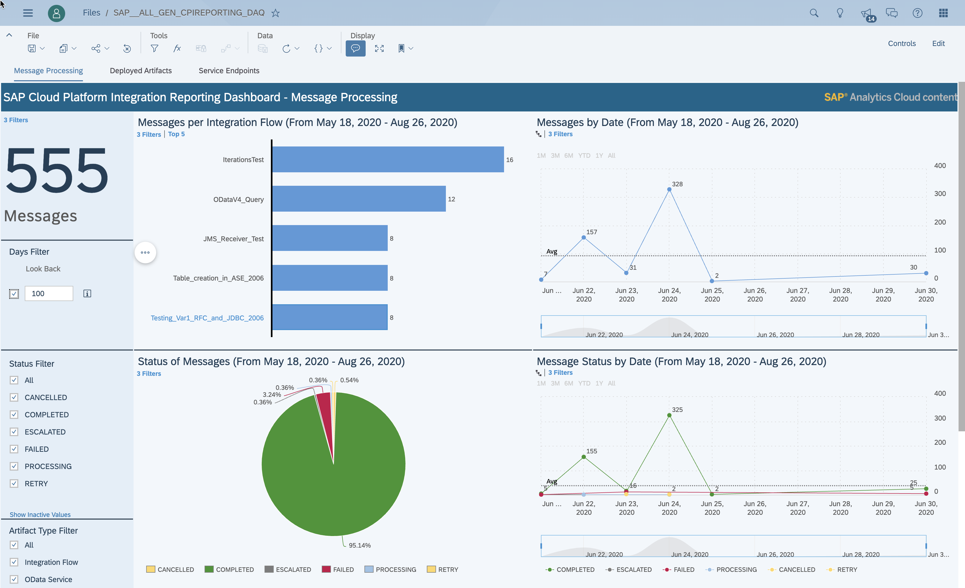
Task: Open the Service Endpoints tab
Action: click(229, 71)
